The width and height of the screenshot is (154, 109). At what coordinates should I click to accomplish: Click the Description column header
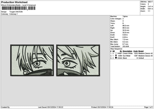coord(127,51)
